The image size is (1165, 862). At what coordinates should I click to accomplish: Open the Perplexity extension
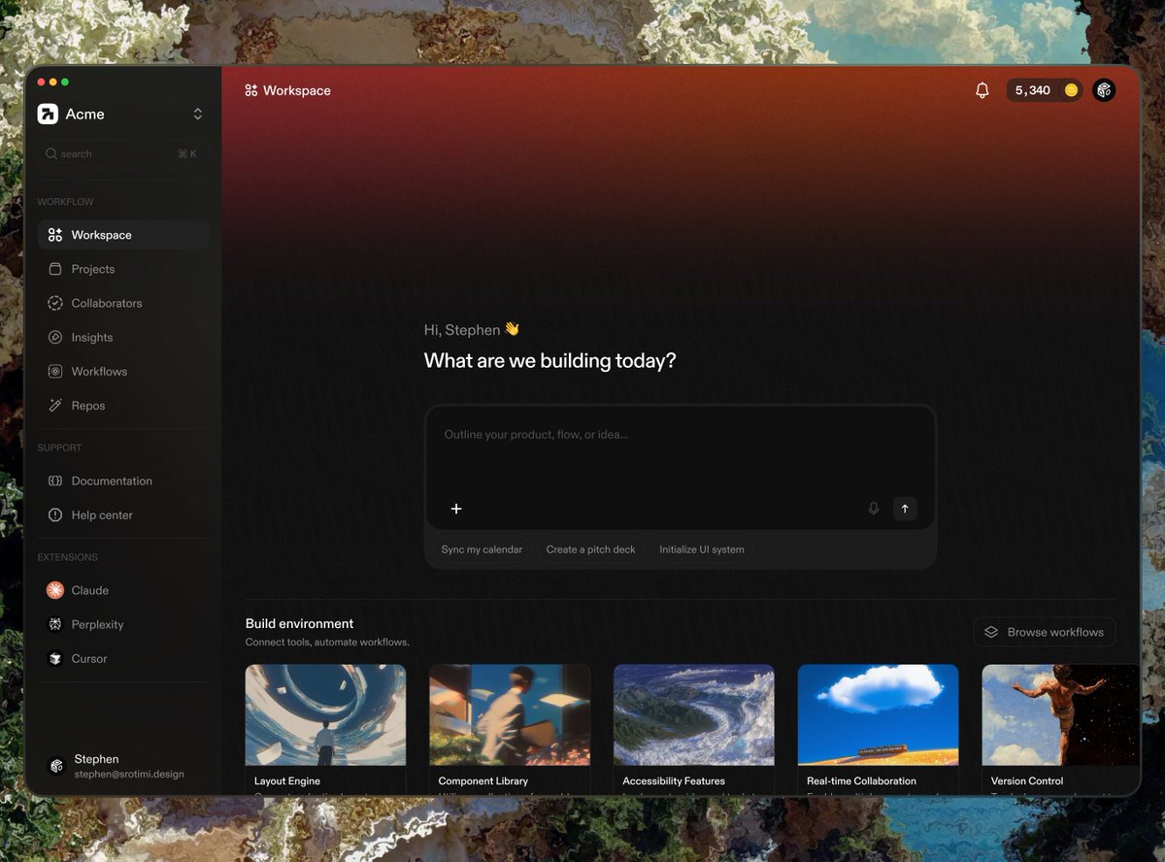tap(123, 624)
